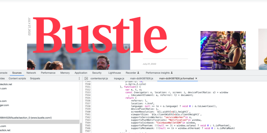Go to the Security panel tab
The height and width of the screenshot is (133, 267).
[97, 73]
